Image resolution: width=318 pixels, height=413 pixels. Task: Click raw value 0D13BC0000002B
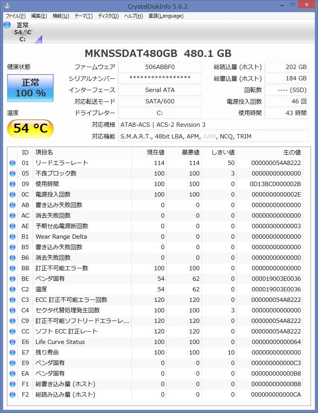(x=276, y=184)
